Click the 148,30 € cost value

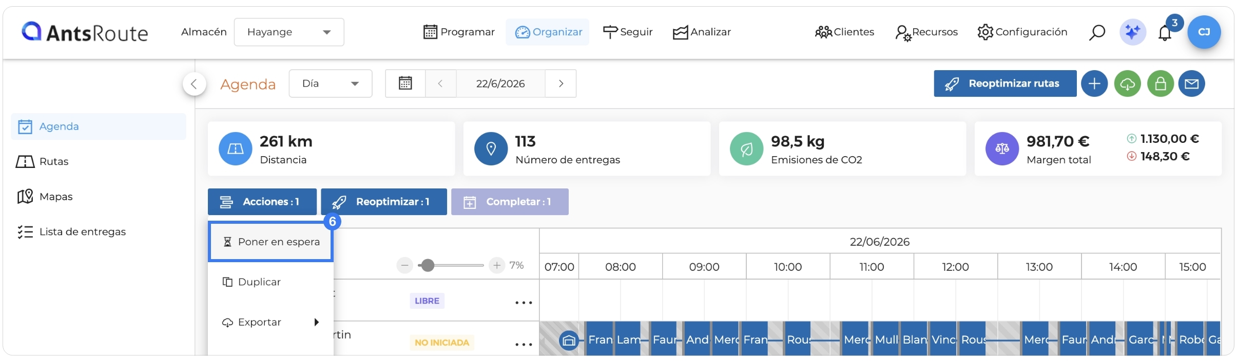point(1165,156)
